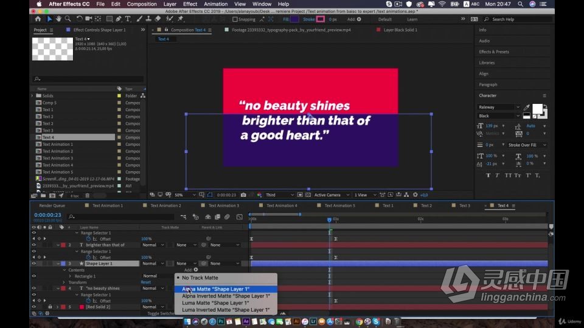The image size is (584, 328).
Task: Click Reset next to Transform
Action: tap(145, 282)
